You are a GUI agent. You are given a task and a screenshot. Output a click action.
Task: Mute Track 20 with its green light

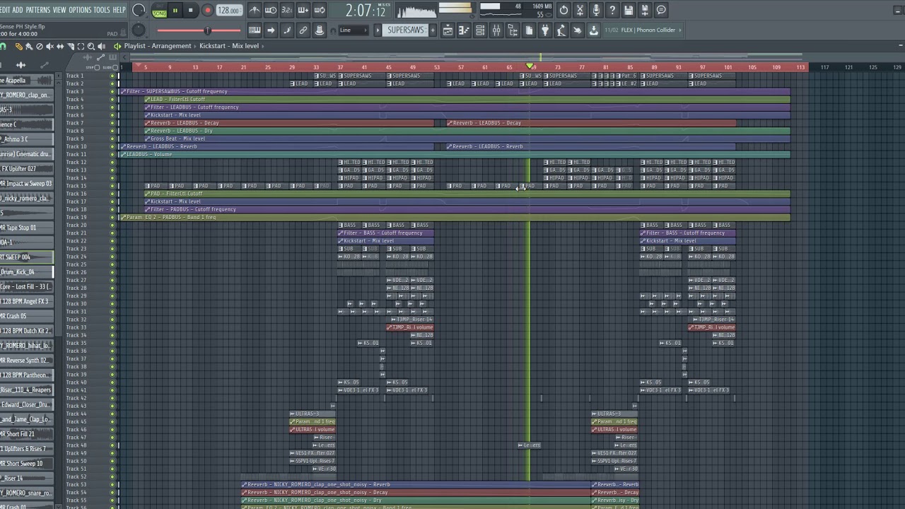tap(112, 225)
